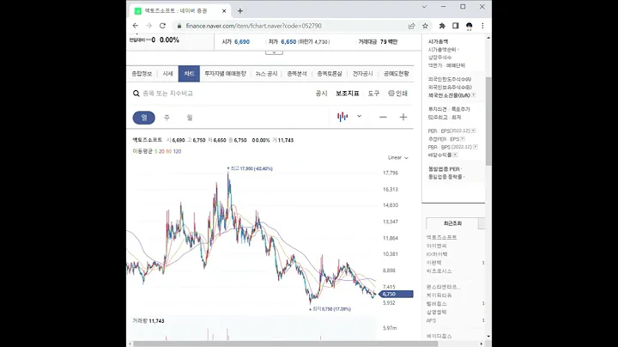Toggle the 5-day moving average
The image size is (618, 347).
pos(155,151)
